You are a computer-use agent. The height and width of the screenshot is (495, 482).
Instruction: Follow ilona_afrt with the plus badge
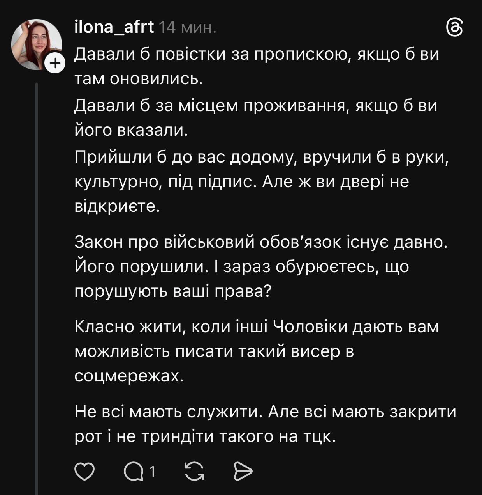(55, 64)
